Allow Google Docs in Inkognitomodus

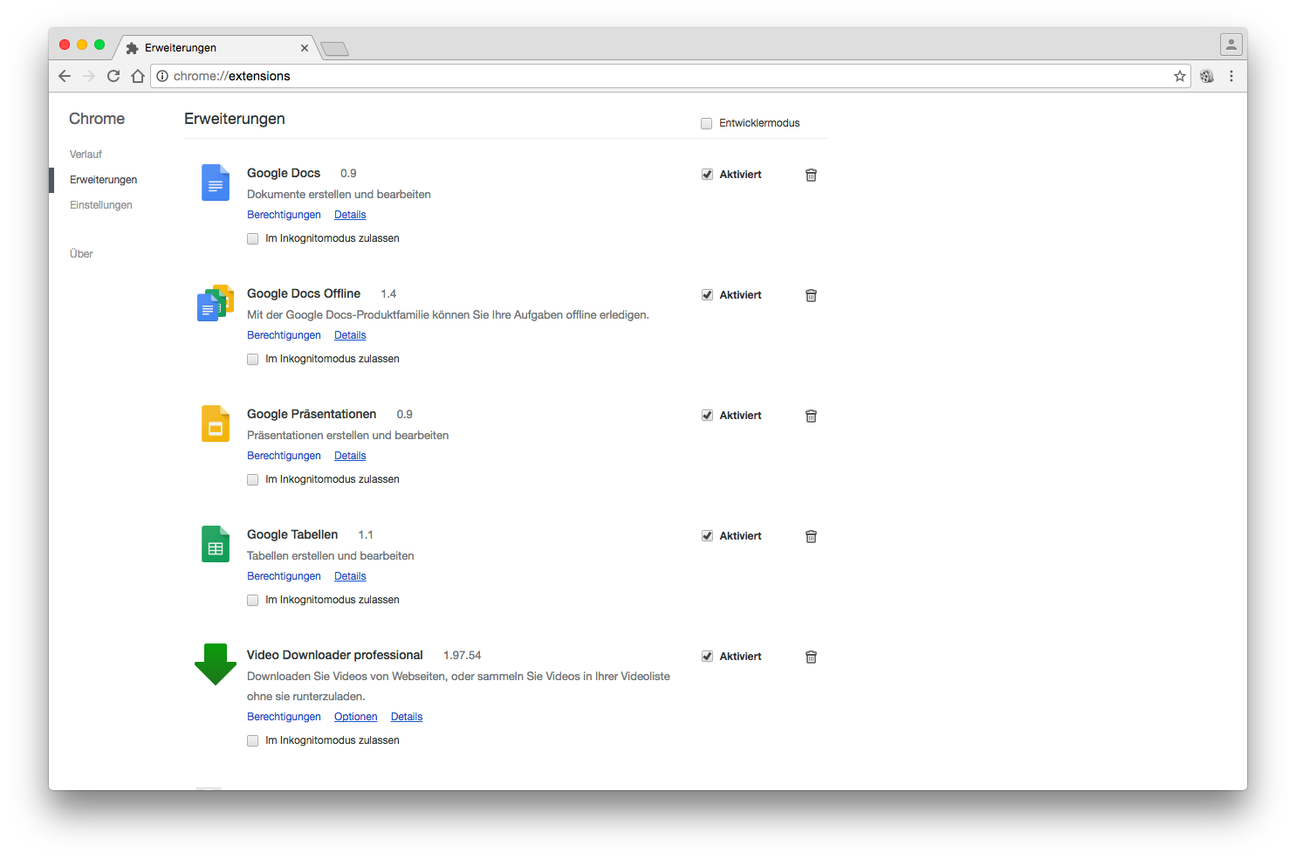point(252,238)
